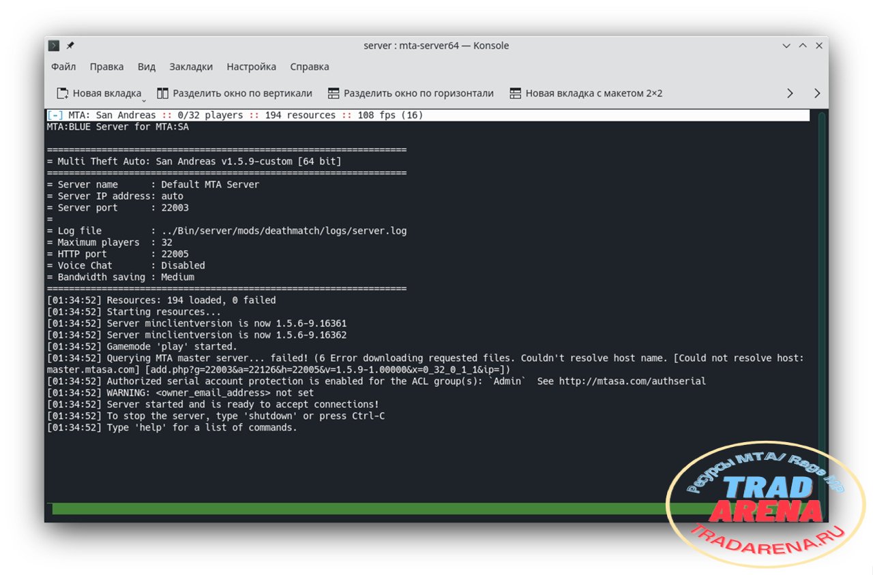This screenshot has height=575, width=873.
Task: Click the 'type shutdown or press Ctrl-C' line
Action: pyautogui.click(x=216, y=416)
